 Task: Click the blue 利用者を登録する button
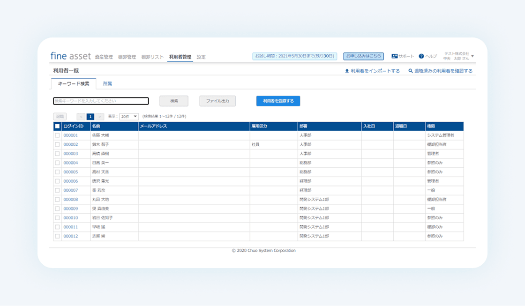(278, 101)
